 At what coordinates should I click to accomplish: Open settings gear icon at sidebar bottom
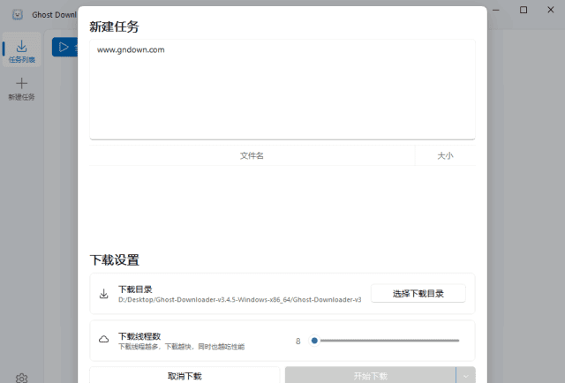[x=21, y=379]
